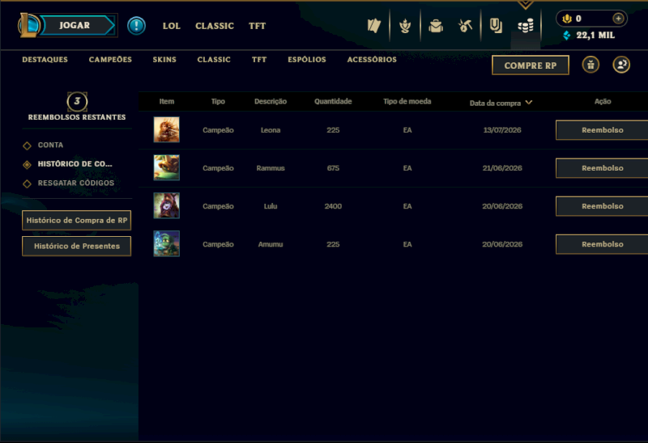Sort by Data da compra chevron
Image resolution: width=648 pixels, height=443 pixels.
pos(529,103)
